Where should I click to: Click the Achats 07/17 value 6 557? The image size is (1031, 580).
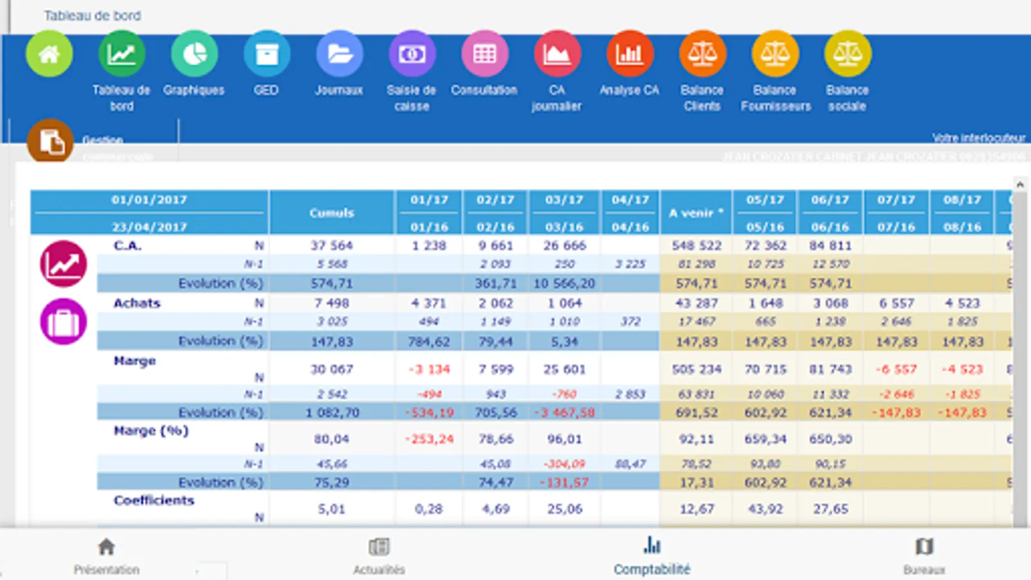pos(896,303)
